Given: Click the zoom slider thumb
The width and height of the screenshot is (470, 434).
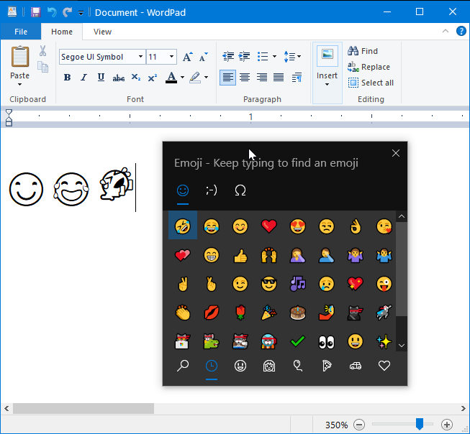Looking at the screenshot, I should (x=420, y=424).
